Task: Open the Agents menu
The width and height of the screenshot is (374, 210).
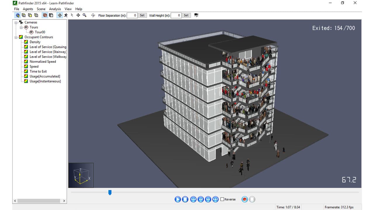Action: point(28,9)
